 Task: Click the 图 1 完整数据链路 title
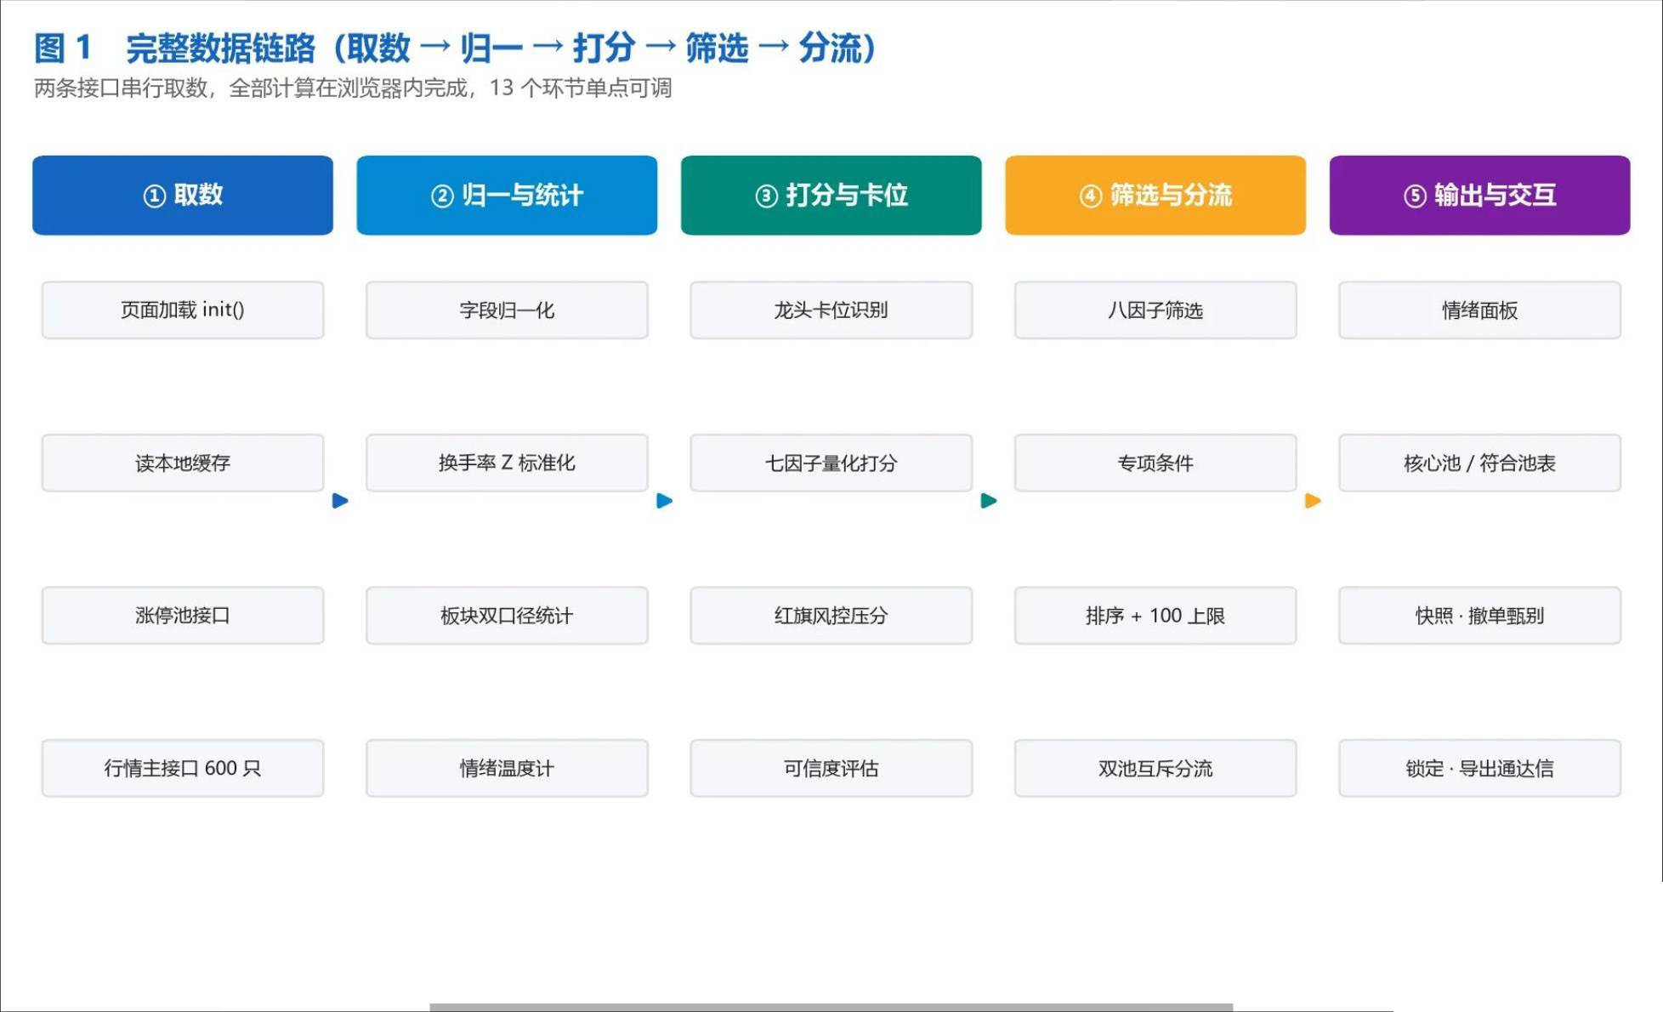coord(455,48)
